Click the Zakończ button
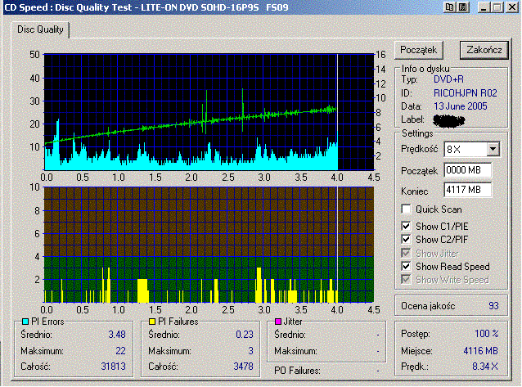This screenshot has height=387, width=522. [x=484, y=50]
